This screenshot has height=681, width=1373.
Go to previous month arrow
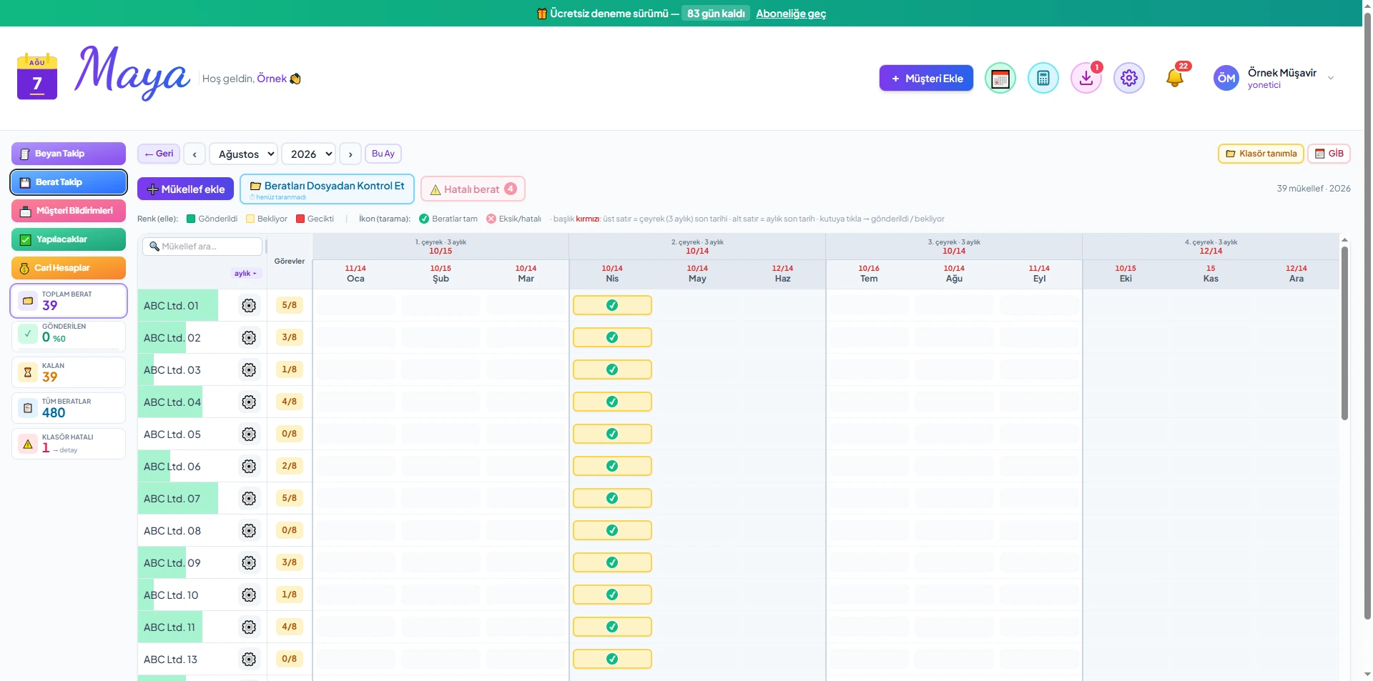(x=195, y=154)
